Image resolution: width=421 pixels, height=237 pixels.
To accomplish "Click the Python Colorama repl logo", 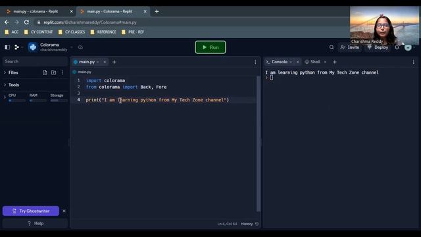I will (x=33, y=47).
